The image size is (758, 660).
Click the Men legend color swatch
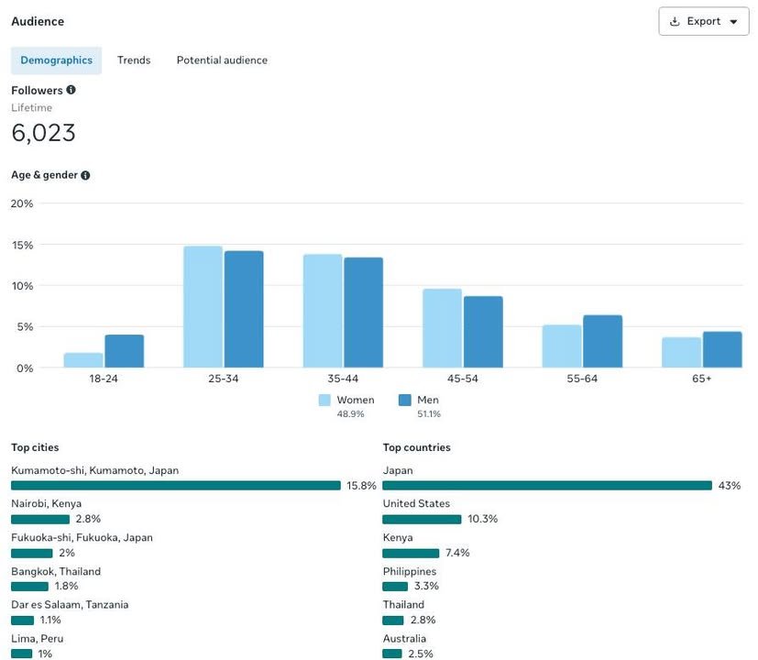pyautogui.click(x=405, y=401)
